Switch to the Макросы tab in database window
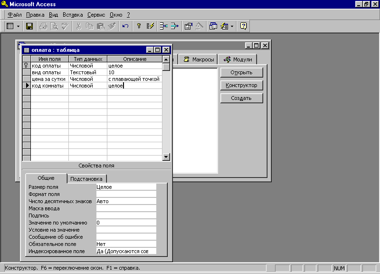Image resolution: width=380 pixels, height=274 pixels. (199, 59)
